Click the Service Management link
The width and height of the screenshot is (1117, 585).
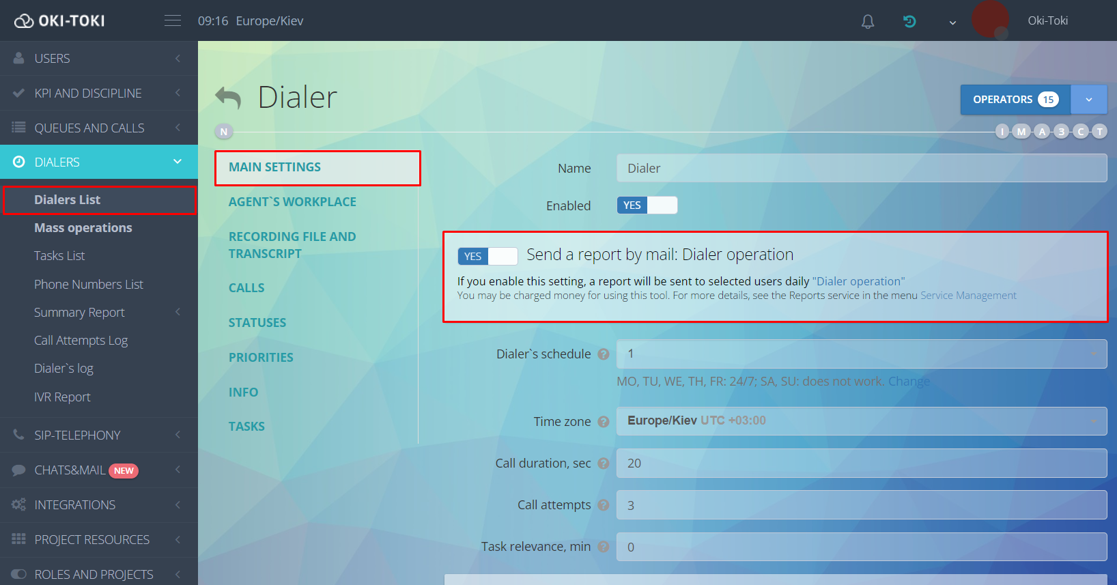(968, 296)
